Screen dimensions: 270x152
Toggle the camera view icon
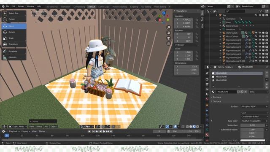169,38
